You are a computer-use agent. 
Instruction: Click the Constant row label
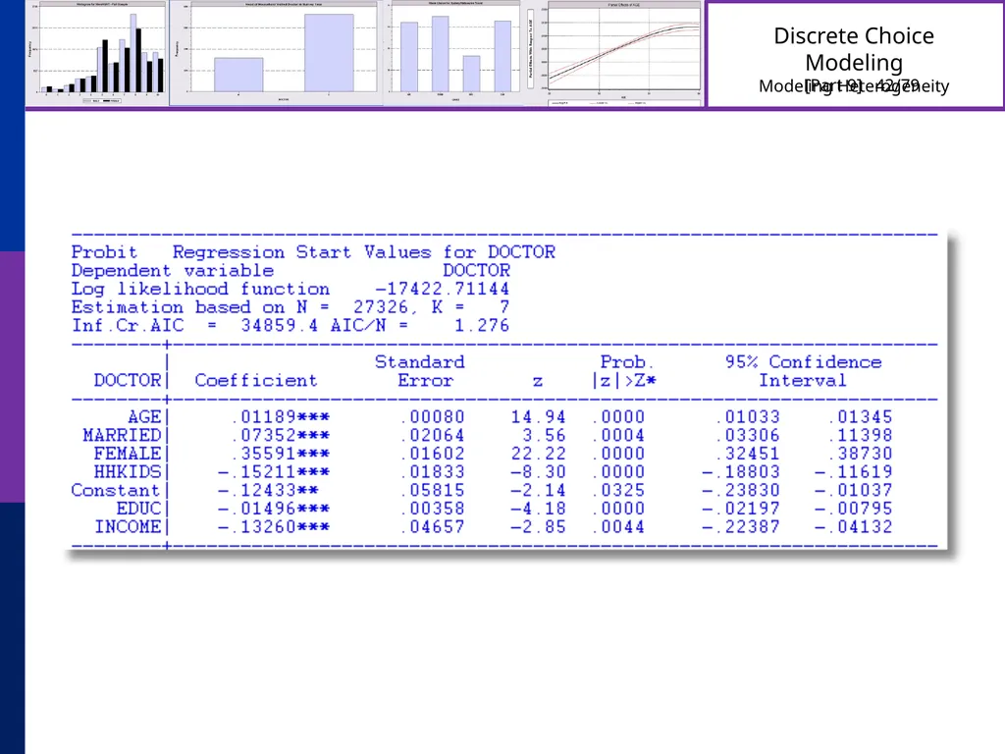coord(116,490)
